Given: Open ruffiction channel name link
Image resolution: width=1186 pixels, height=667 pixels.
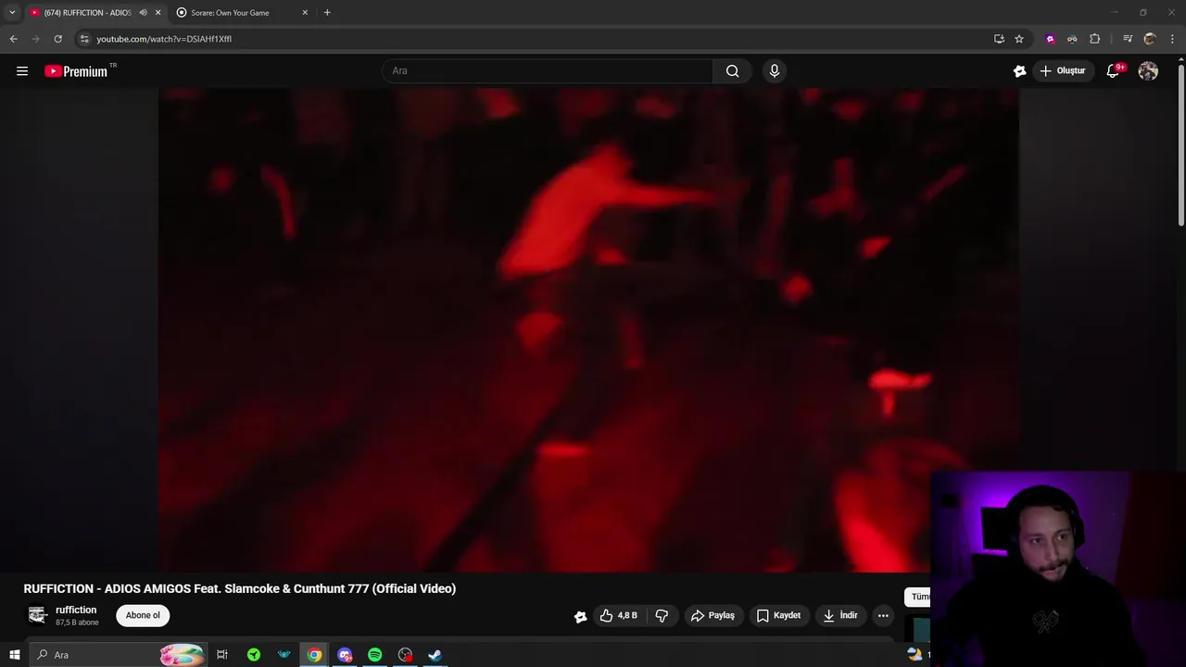Looking at the screenshot, I should click(x=76, y=610).
